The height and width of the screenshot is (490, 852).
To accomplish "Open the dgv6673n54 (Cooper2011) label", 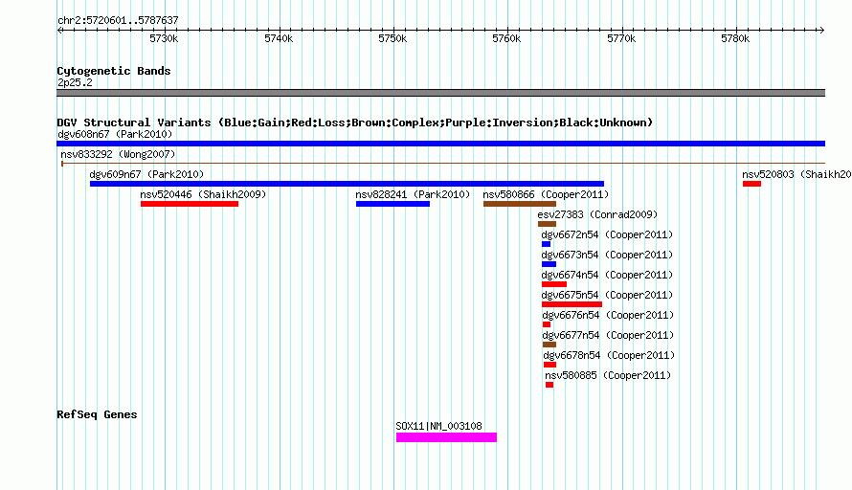I will click(607, 255).
